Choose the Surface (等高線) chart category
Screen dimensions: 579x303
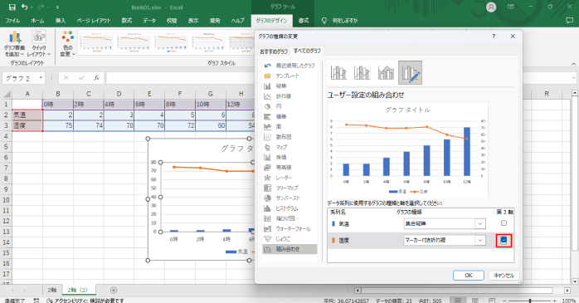tap(289, 168)
